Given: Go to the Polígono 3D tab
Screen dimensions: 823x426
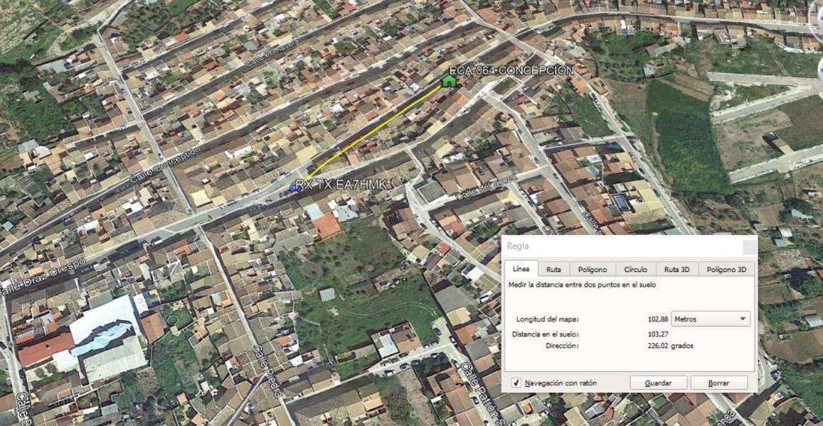Looking at the screenshot, I should point(726,269).
